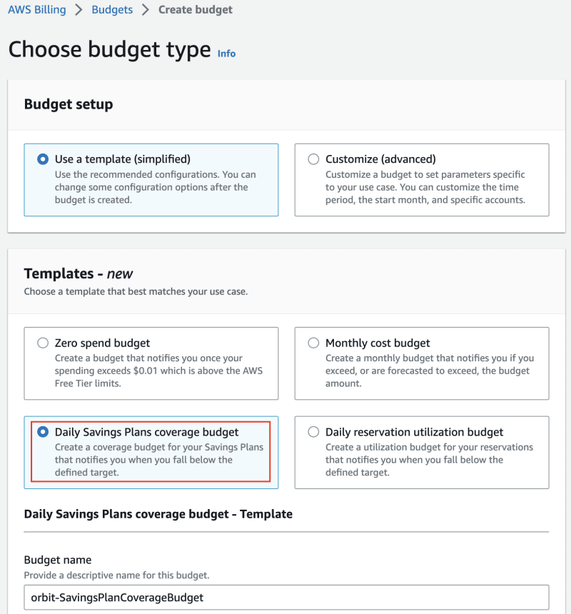The image size is (571, 614).
Task: Click the Daily Savings Plans coverage title
Action: [146, 432]
